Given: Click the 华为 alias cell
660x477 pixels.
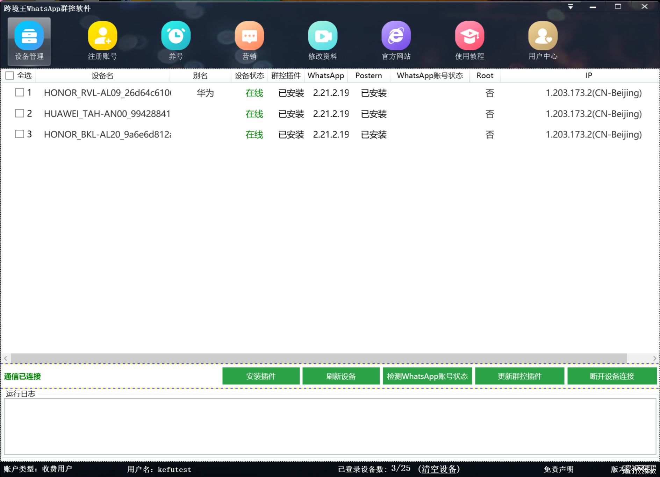Looking at the screenshot, I should [205, 93].
